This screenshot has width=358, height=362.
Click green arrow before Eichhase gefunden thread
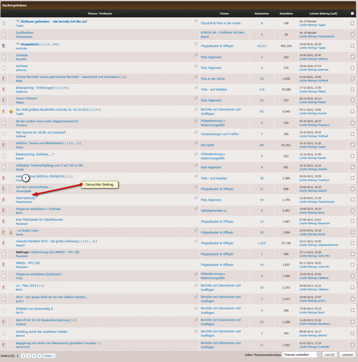[18, 21]
